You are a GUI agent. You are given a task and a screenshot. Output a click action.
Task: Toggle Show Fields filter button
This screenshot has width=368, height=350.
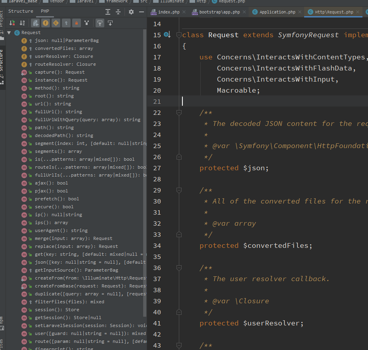46,23
